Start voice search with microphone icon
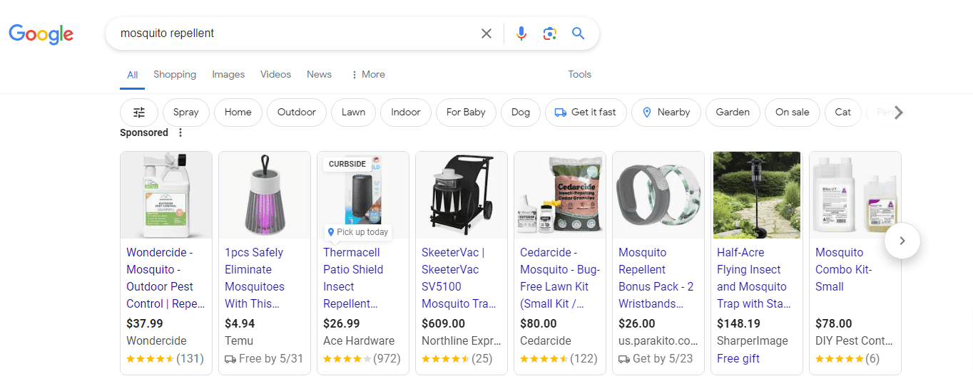Viewport: 973px width, 391px height. 521,33
